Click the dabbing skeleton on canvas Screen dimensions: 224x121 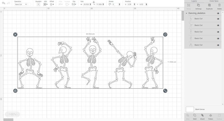click(122, 64)
